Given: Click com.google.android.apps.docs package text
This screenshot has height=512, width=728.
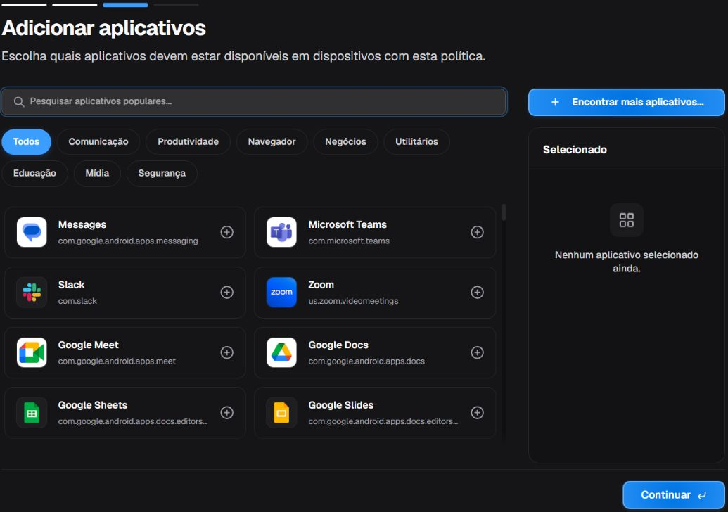Looking at the screenshot, I should (366, 361).
